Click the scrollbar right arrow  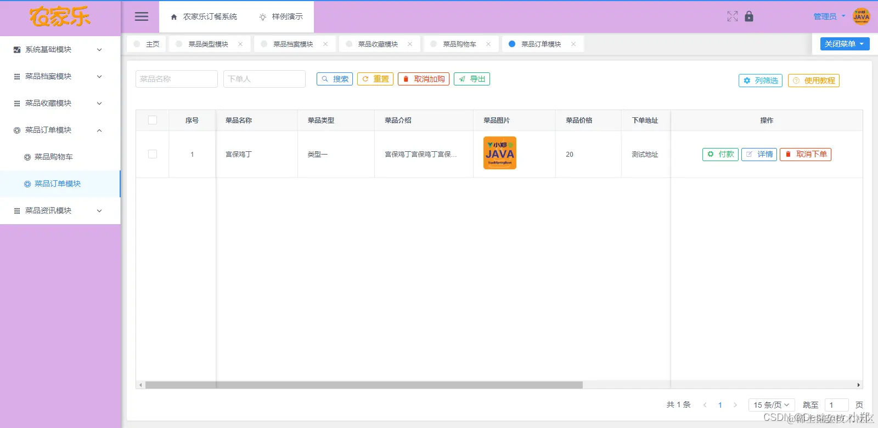(859, 385)
